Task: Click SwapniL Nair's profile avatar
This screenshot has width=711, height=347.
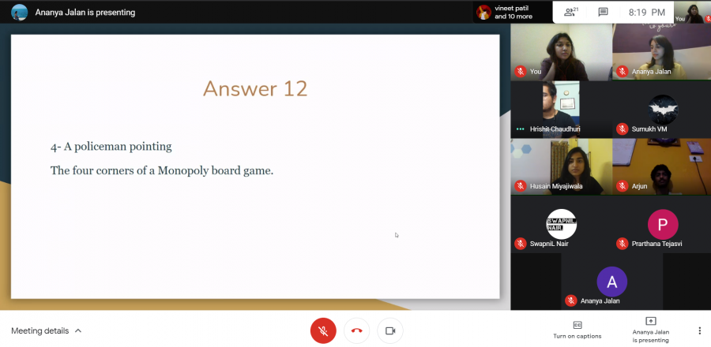Action: tap(561, 224)
